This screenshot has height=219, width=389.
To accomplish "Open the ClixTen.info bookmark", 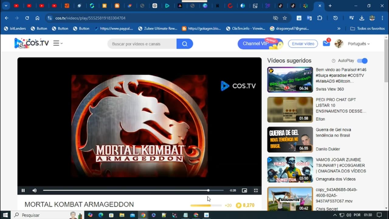I will pos(246,28).
